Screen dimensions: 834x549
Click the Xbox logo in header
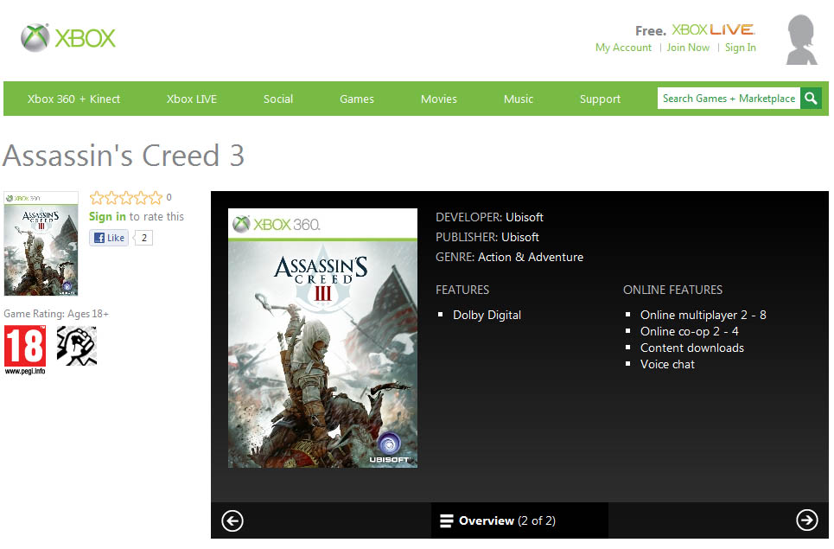(x=68, y=38)
